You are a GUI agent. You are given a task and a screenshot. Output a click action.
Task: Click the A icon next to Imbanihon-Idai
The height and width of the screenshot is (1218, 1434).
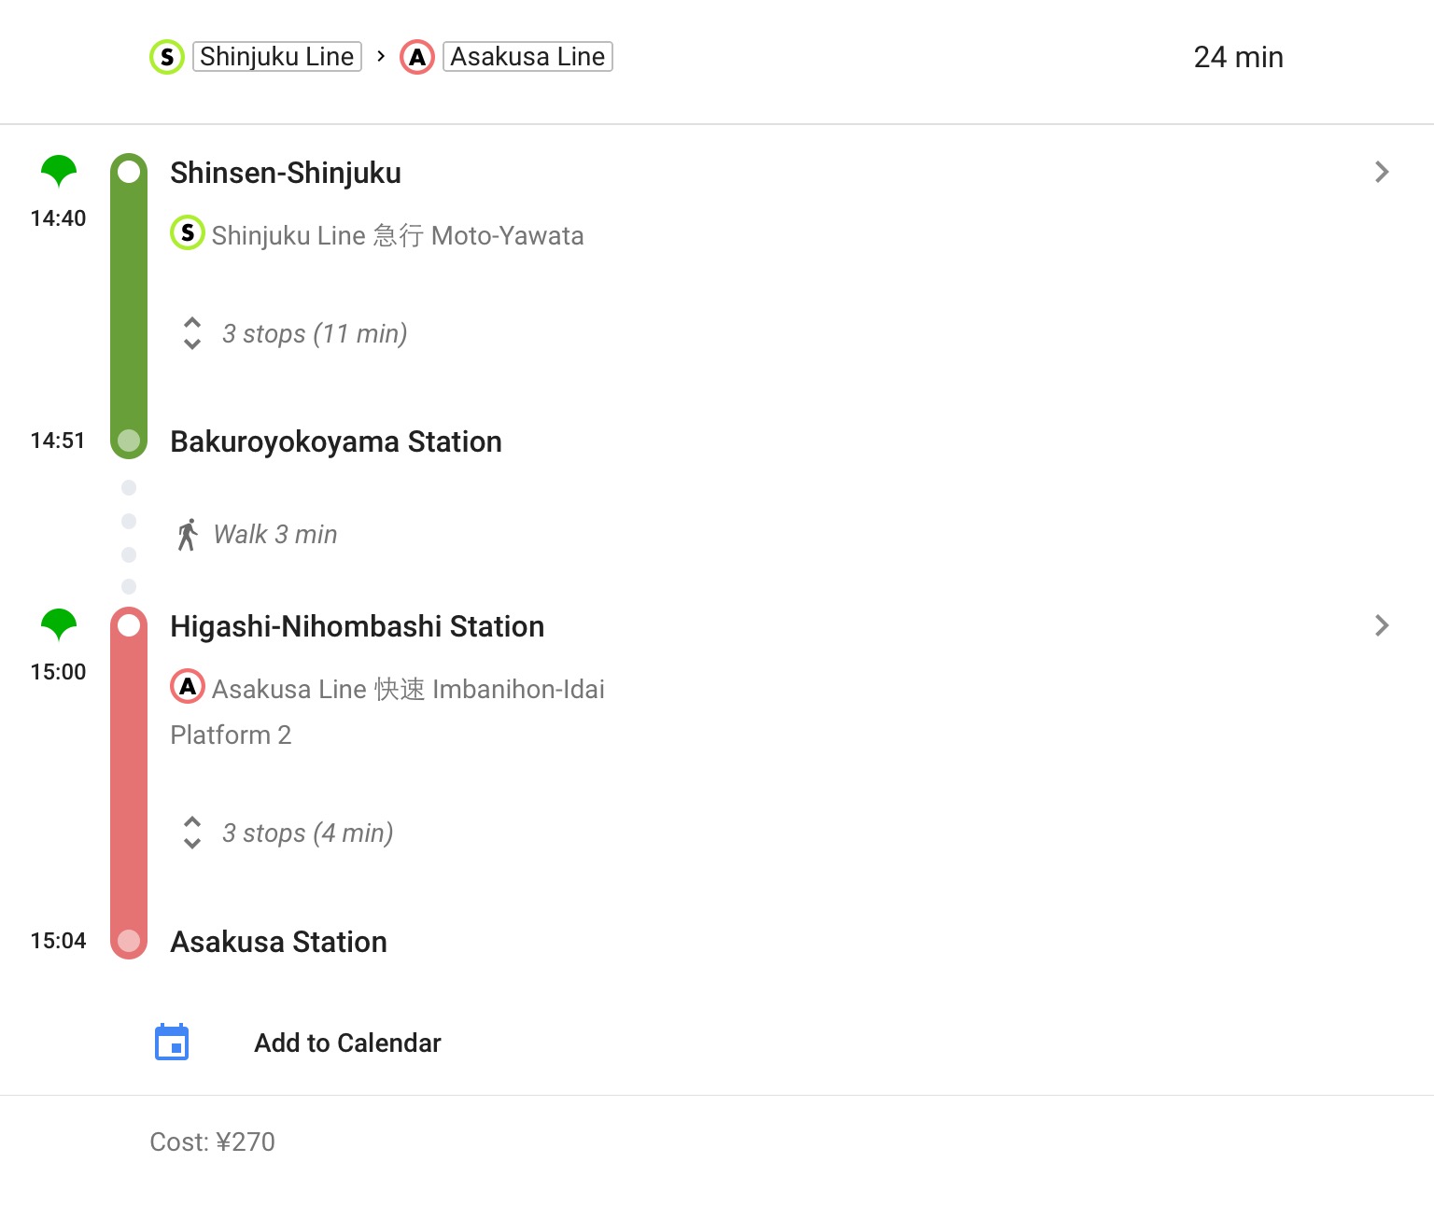coord(188,686)
